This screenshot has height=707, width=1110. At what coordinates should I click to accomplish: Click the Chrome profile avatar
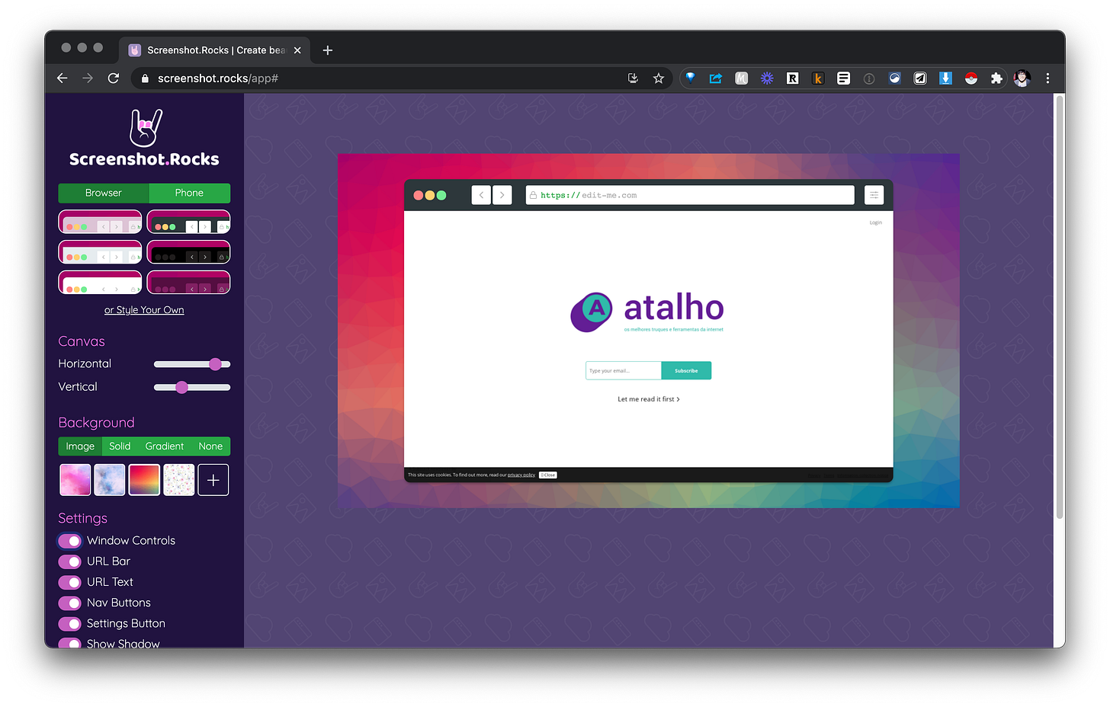(1022, 78)
